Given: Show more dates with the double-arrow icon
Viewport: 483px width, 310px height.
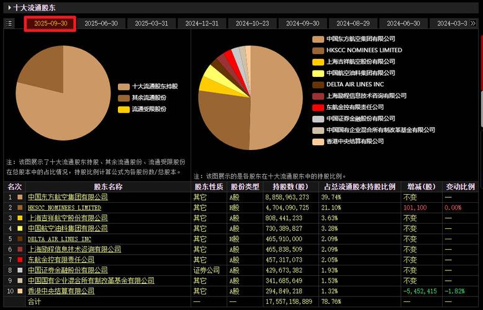Looking at the screenshot, I should (x=473, y=24).
